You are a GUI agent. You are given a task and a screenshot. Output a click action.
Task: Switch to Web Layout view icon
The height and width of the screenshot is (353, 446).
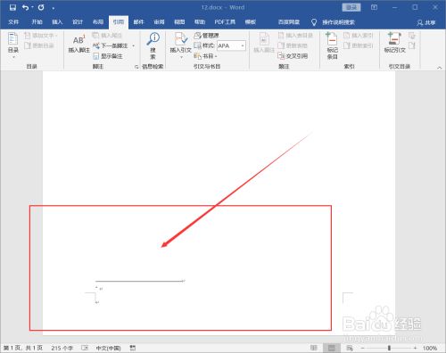(x=350, y=348)
